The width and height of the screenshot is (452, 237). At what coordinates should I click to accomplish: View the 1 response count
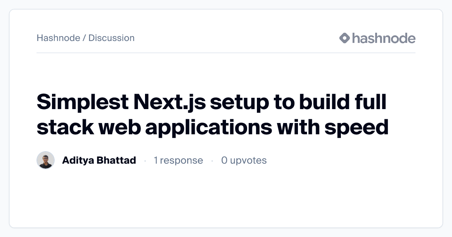pyautogui.click(x=178, y=160)
